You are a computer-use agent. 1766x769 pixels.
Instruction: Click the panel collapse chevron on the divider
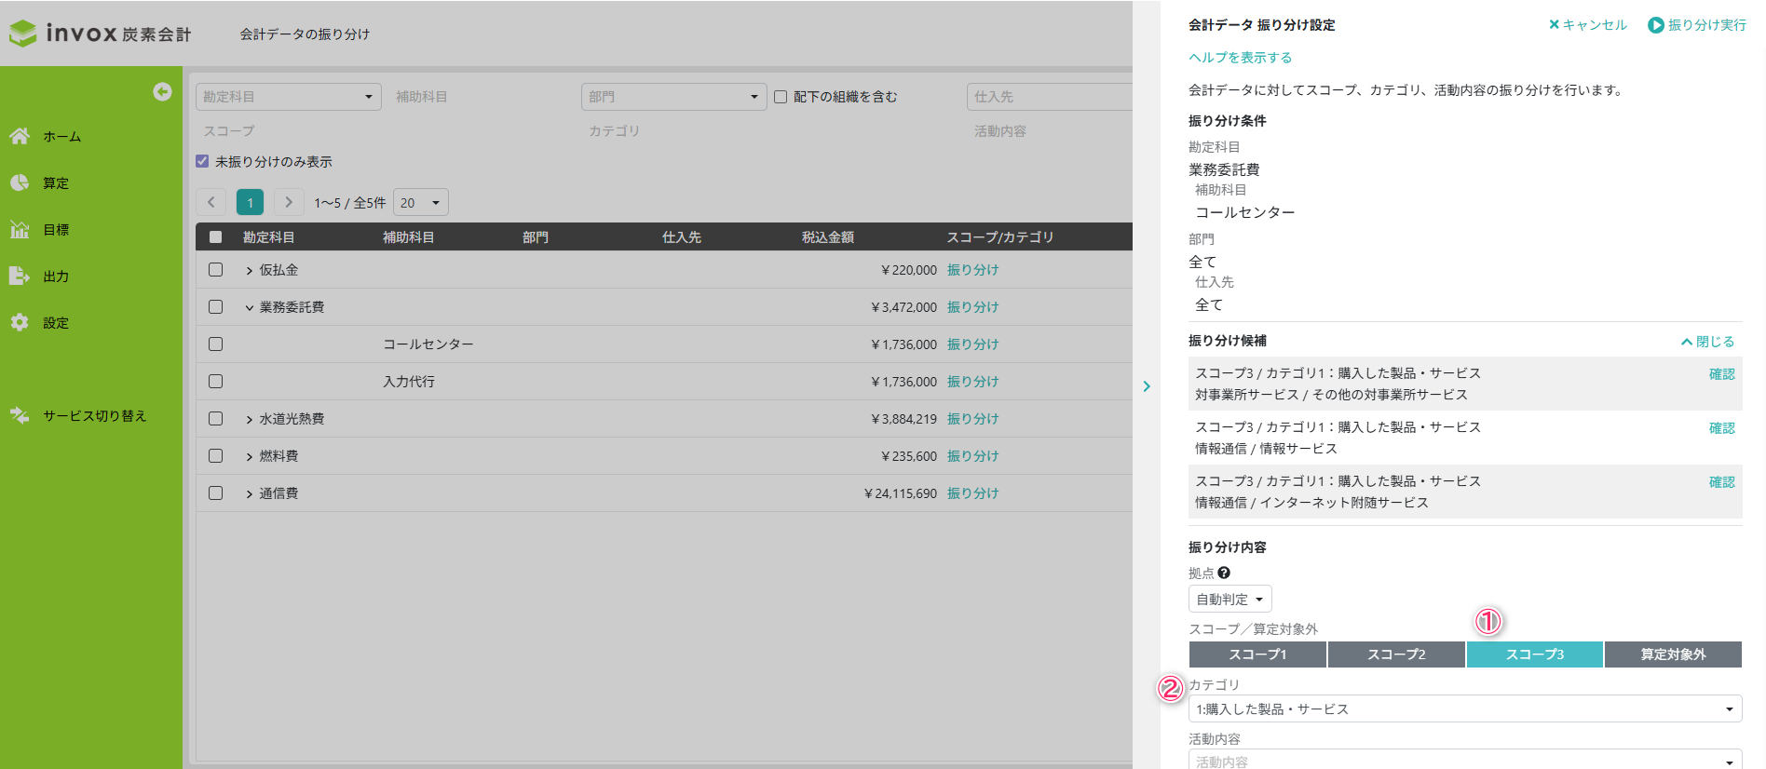point(1147,386)
